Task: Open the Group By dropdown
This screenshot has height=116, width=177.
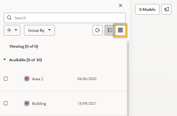Action: pyautogui.click(x=39, y=30)
